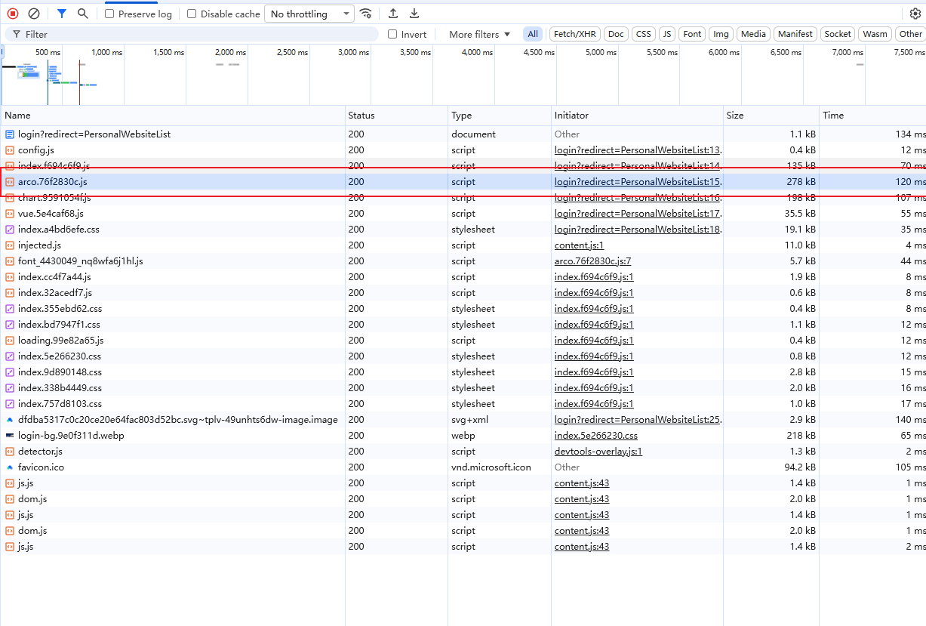Screen dimensions: 926x626
Task: Open the network search magnifier
Action: [x=83, y=14]
